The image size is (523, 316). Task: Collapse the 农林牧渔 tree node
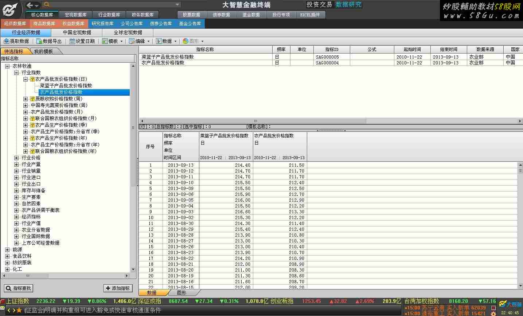[x=7, y=66]
